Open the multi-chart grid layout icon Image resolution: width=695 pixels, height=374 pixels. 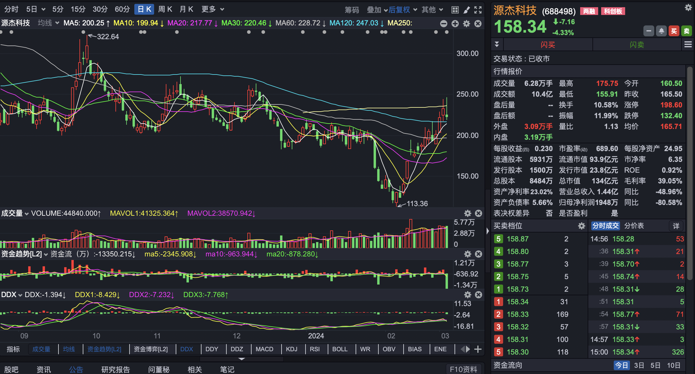click(x=455, y=10)
